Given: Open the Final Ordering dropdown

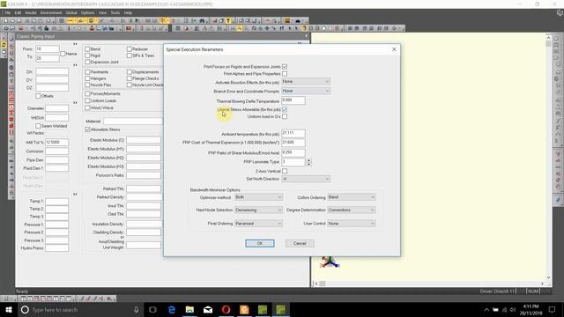Looking at the screenshot, I should tap(258, 224).
